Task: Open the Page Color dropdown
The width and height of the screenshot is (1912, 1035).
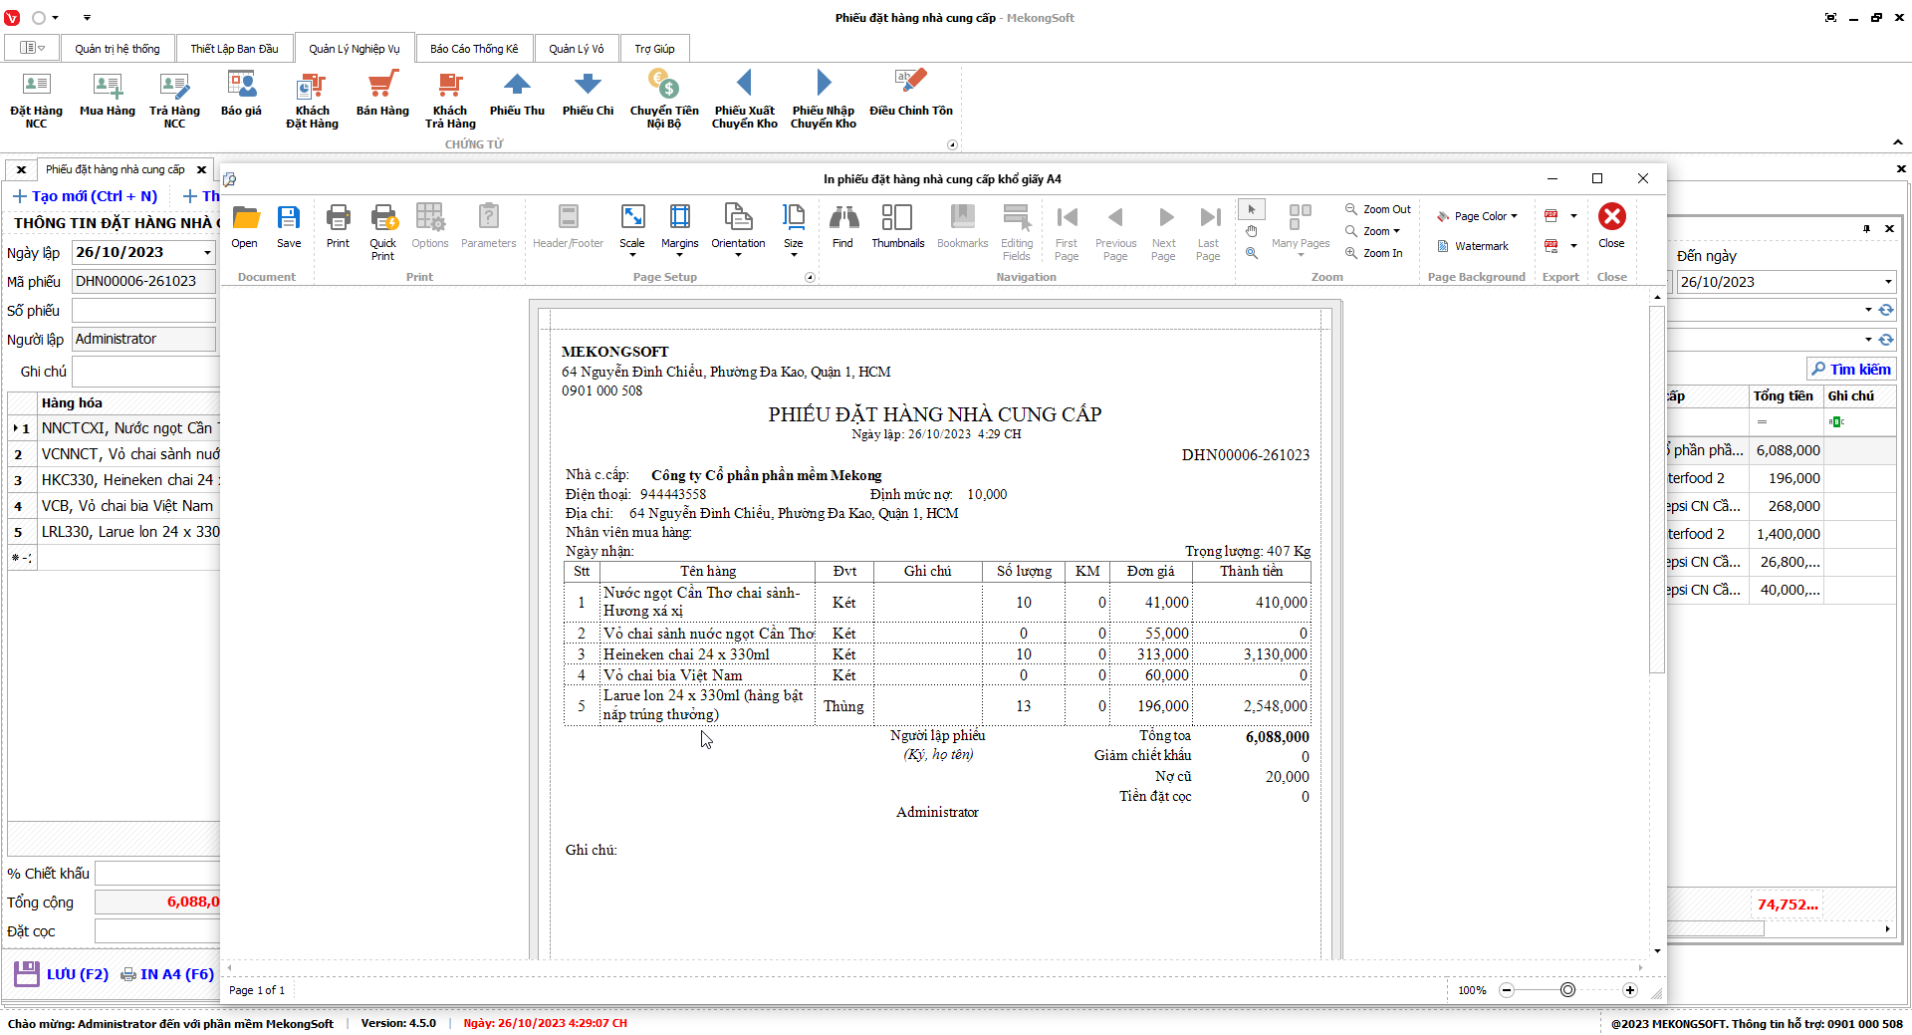Action: coord(1476,216)
